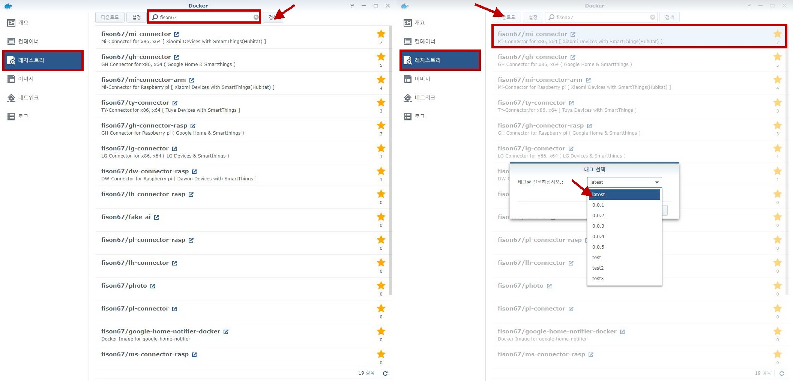
Task: Click the 설정 settings button in right window
Action: click(x=533, y=17)
